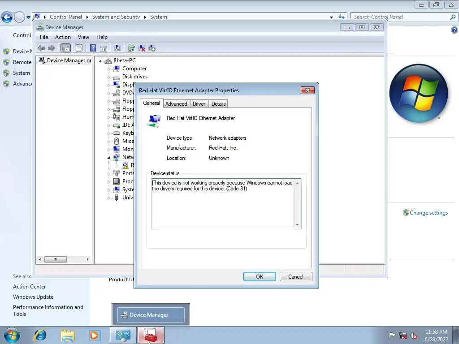The height and width of the screenshot is (344, 459).
Task: Open Internet Explorer from taskbar
Action: click(x=40, y=335)
